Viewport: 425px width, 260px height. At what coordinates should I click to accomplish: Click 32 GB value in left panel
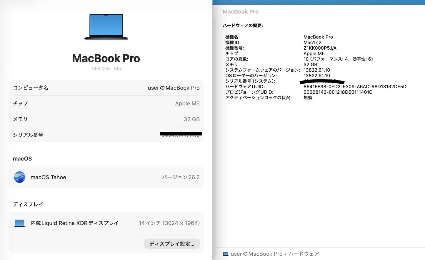pyautogui.click(x=192, y=119)
